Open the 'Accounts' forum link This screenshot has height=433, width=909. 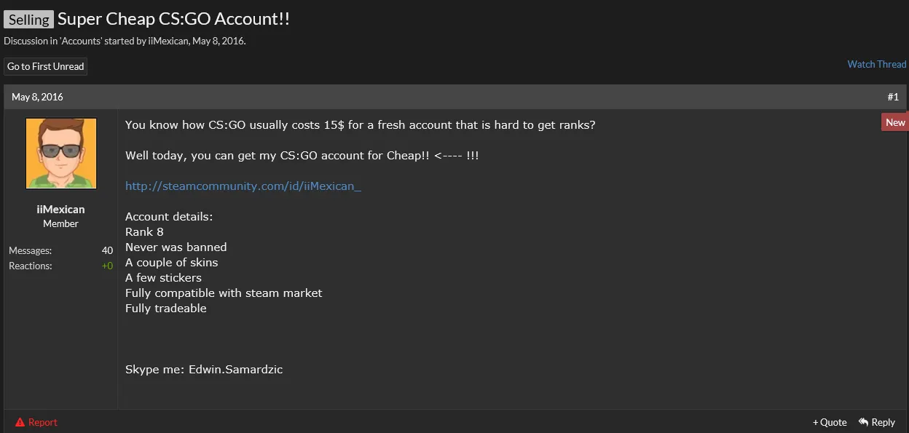point(81,41)
